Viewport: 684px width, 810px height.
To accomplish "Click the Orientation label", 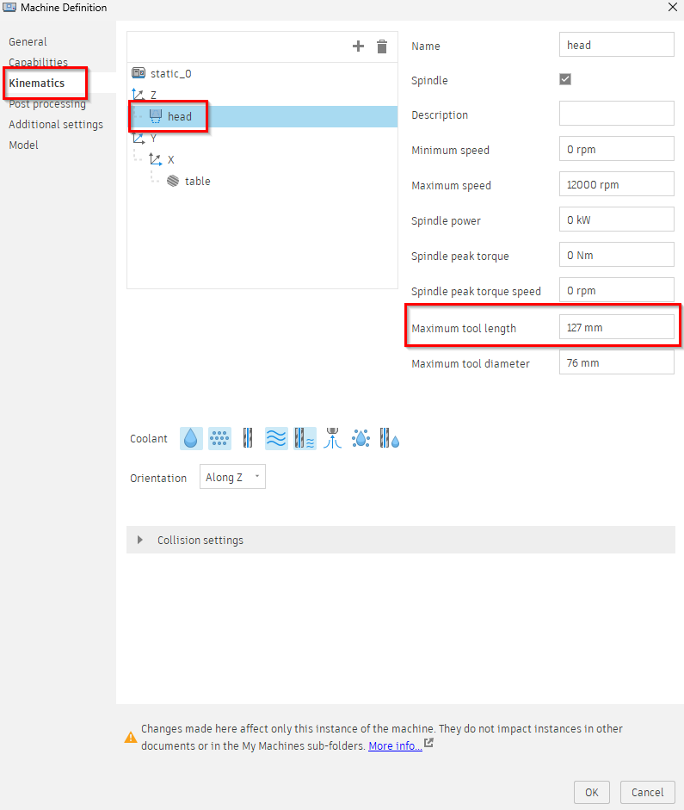I will [x=158, y=479].
